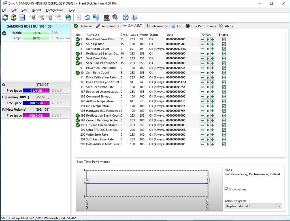Click the blue info bubble About icon
Screen dimensions: 290x221
[134, 17]
